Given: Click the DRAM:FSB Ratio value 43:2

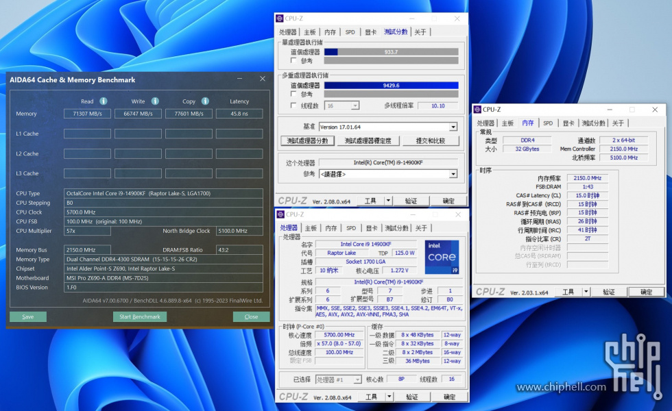Looking at the screenshot, I should [x=239, y=249].
